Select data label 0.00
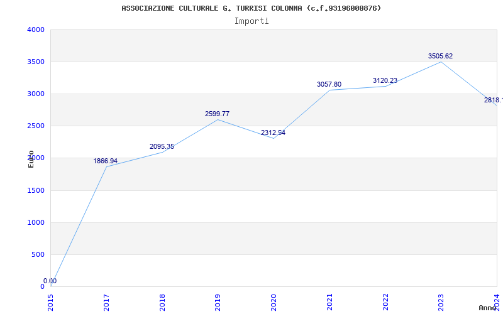503x314 pixels. point(50,281)
